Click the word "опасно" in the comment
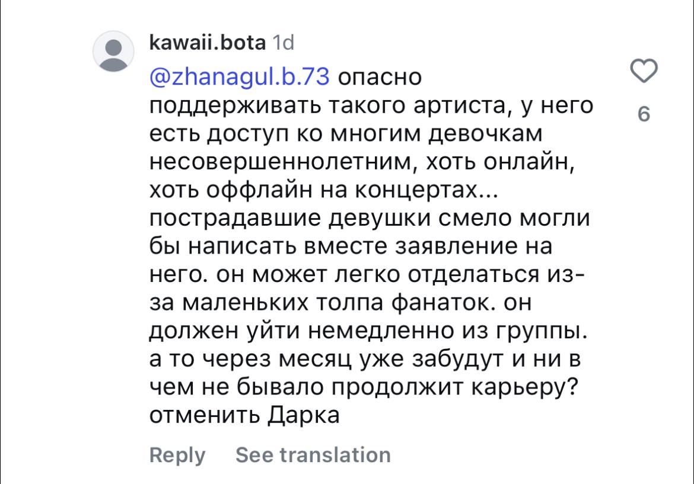694x484 pixels. pyautogui.click(x=380, y=78)
